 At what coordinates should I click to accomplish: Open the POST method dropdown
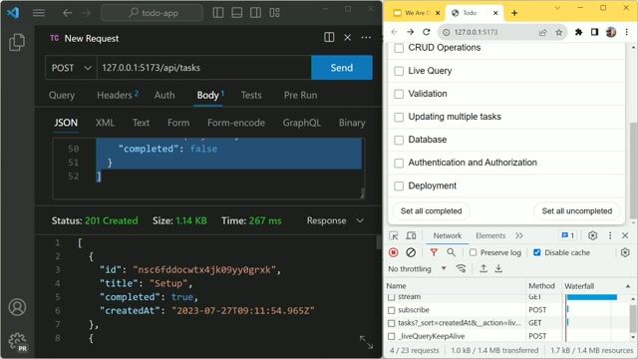[71, 68]
